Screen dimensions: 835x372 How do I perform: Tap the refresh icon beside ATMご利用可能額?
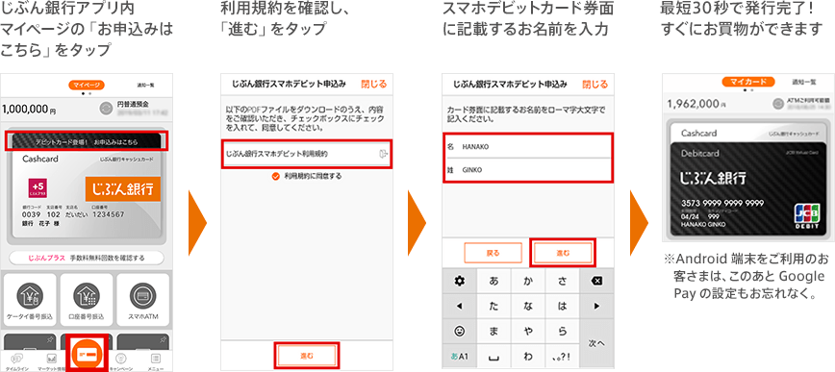coord(778,103)
